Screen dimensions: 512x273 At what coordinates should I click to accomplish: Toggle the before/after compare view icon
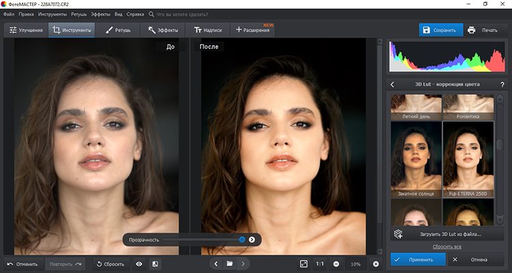point(156,263)
